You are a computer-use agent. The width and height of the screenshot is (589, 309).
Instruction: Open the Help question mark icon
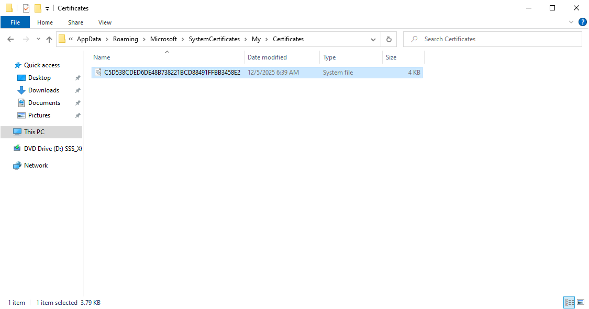(582, 22)
